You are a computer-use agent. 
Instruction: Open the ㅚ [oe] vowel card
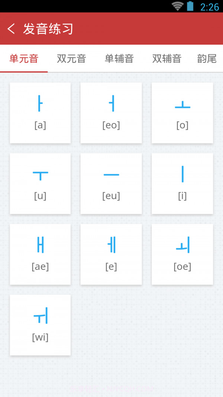tap(182, 254)
